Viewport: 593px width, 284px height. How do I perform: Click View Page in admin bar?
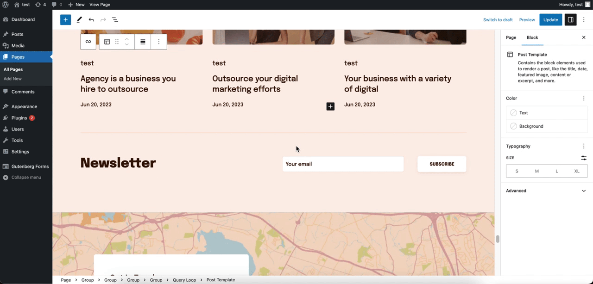[x=100, y=5]
